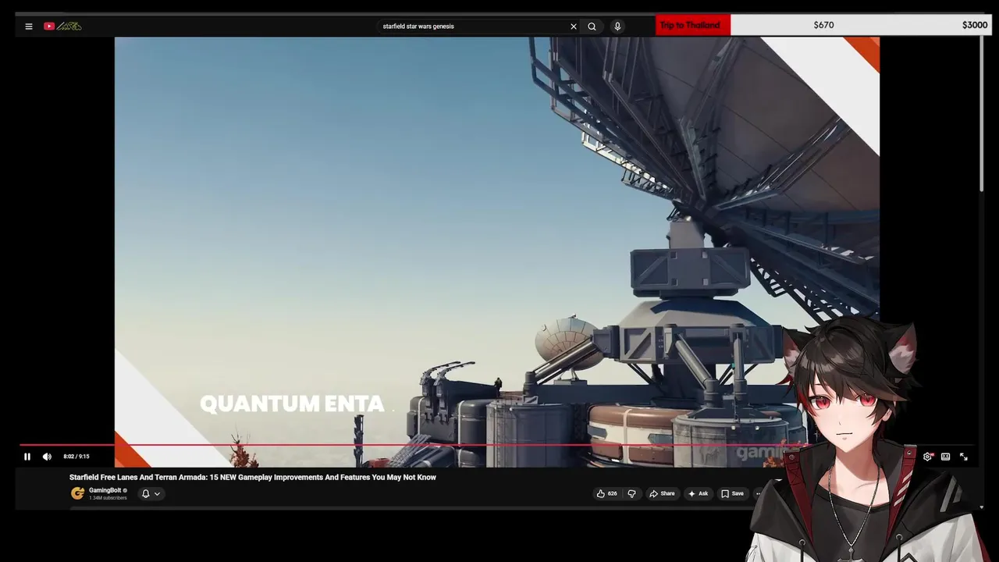Click the '1.34M subscribers' count
The image size is (999, 562).
[108, 498]
